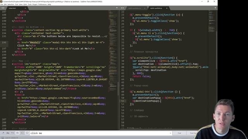Maximize the Sublime Text window

208,2
